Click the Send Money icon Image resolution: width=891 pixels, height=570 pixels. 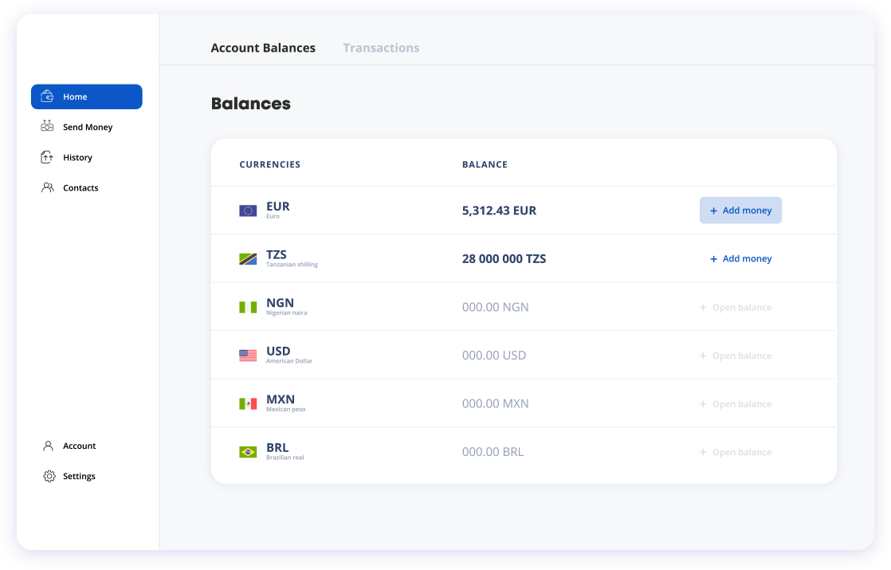[48, 127]
